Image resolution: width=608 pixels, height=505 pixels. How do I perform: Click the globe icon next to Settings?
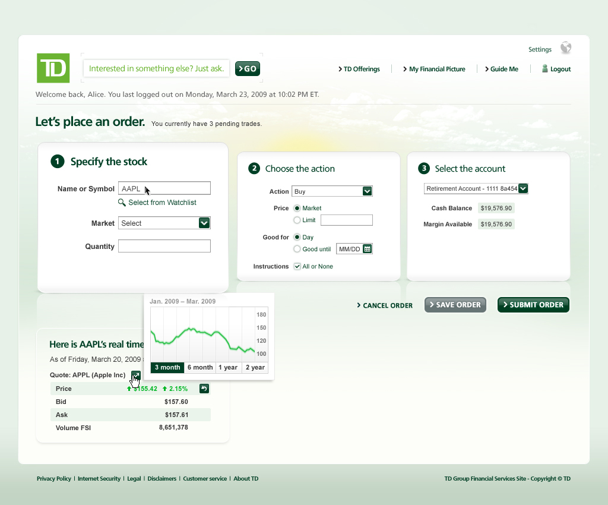pos(565,48)
